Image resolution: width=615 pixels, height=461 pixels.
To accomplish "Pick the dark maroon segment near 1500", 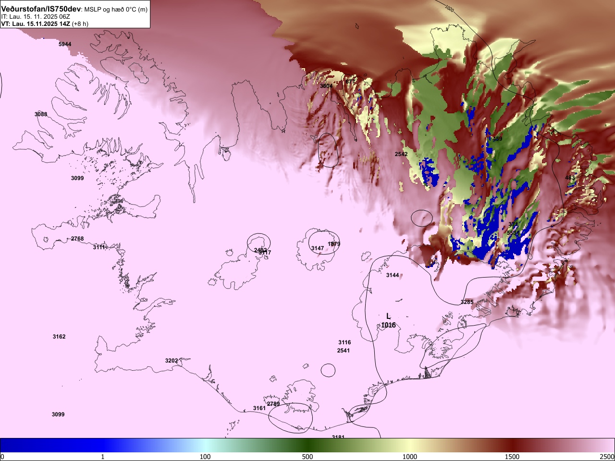I will pyautogui.click(x=512, y=446).
